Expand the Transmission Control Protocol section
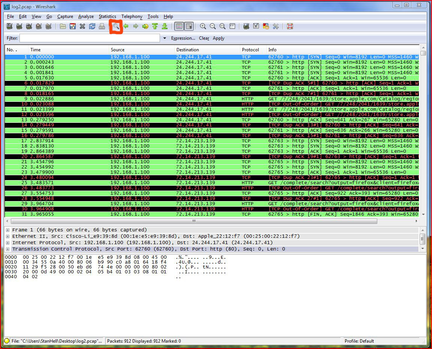Image resolution: width=432 pixels, height=349 pixels. (8, 249)
